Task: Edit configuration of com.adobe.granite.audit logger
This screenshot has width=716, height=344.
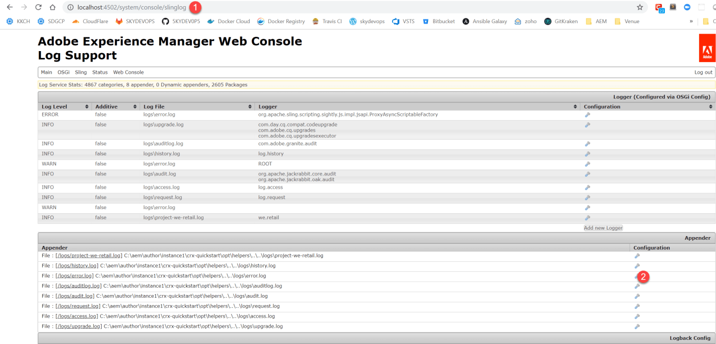Action: pyautogui.click(x=587, y=144)
